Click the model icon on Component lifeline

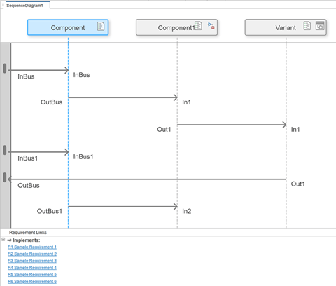pos(101,27)
